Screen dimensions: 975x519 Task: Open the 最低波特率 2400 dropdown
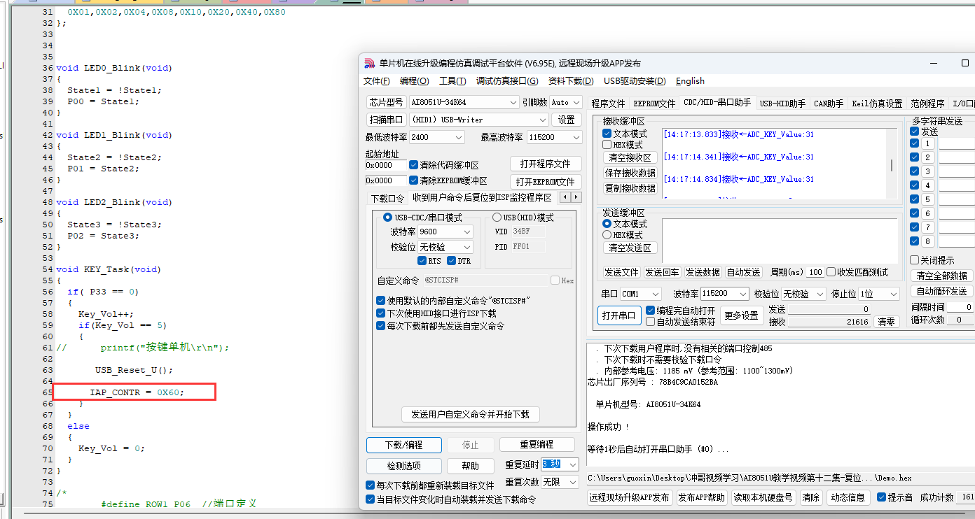point(458,137)
